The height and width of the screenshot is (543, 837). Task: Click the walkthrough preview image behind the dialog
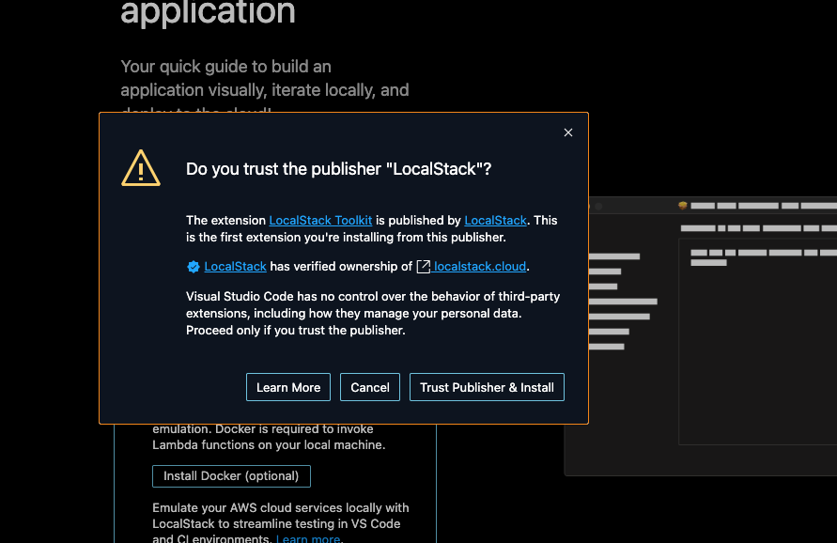point(713,336)
